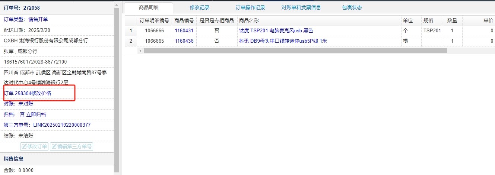
Task: Click phone number 18615760172/028-86772100
Action: pos(35,62)
